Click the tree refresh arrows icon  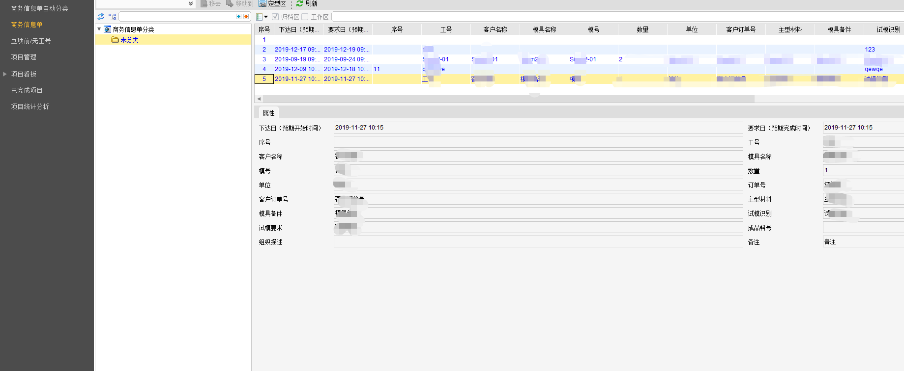[x=101, y=17]
